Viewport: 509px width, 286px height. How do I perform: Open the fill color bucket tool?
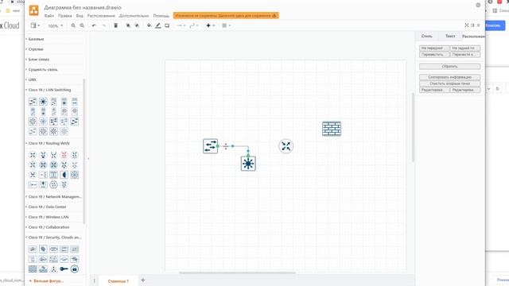click(x=149, y=25)
